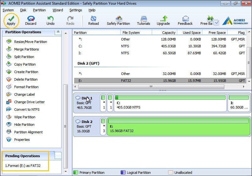The image size is (252, 176).
Task: Choose Convert to NTFS operation
Action: coord(23,109)
